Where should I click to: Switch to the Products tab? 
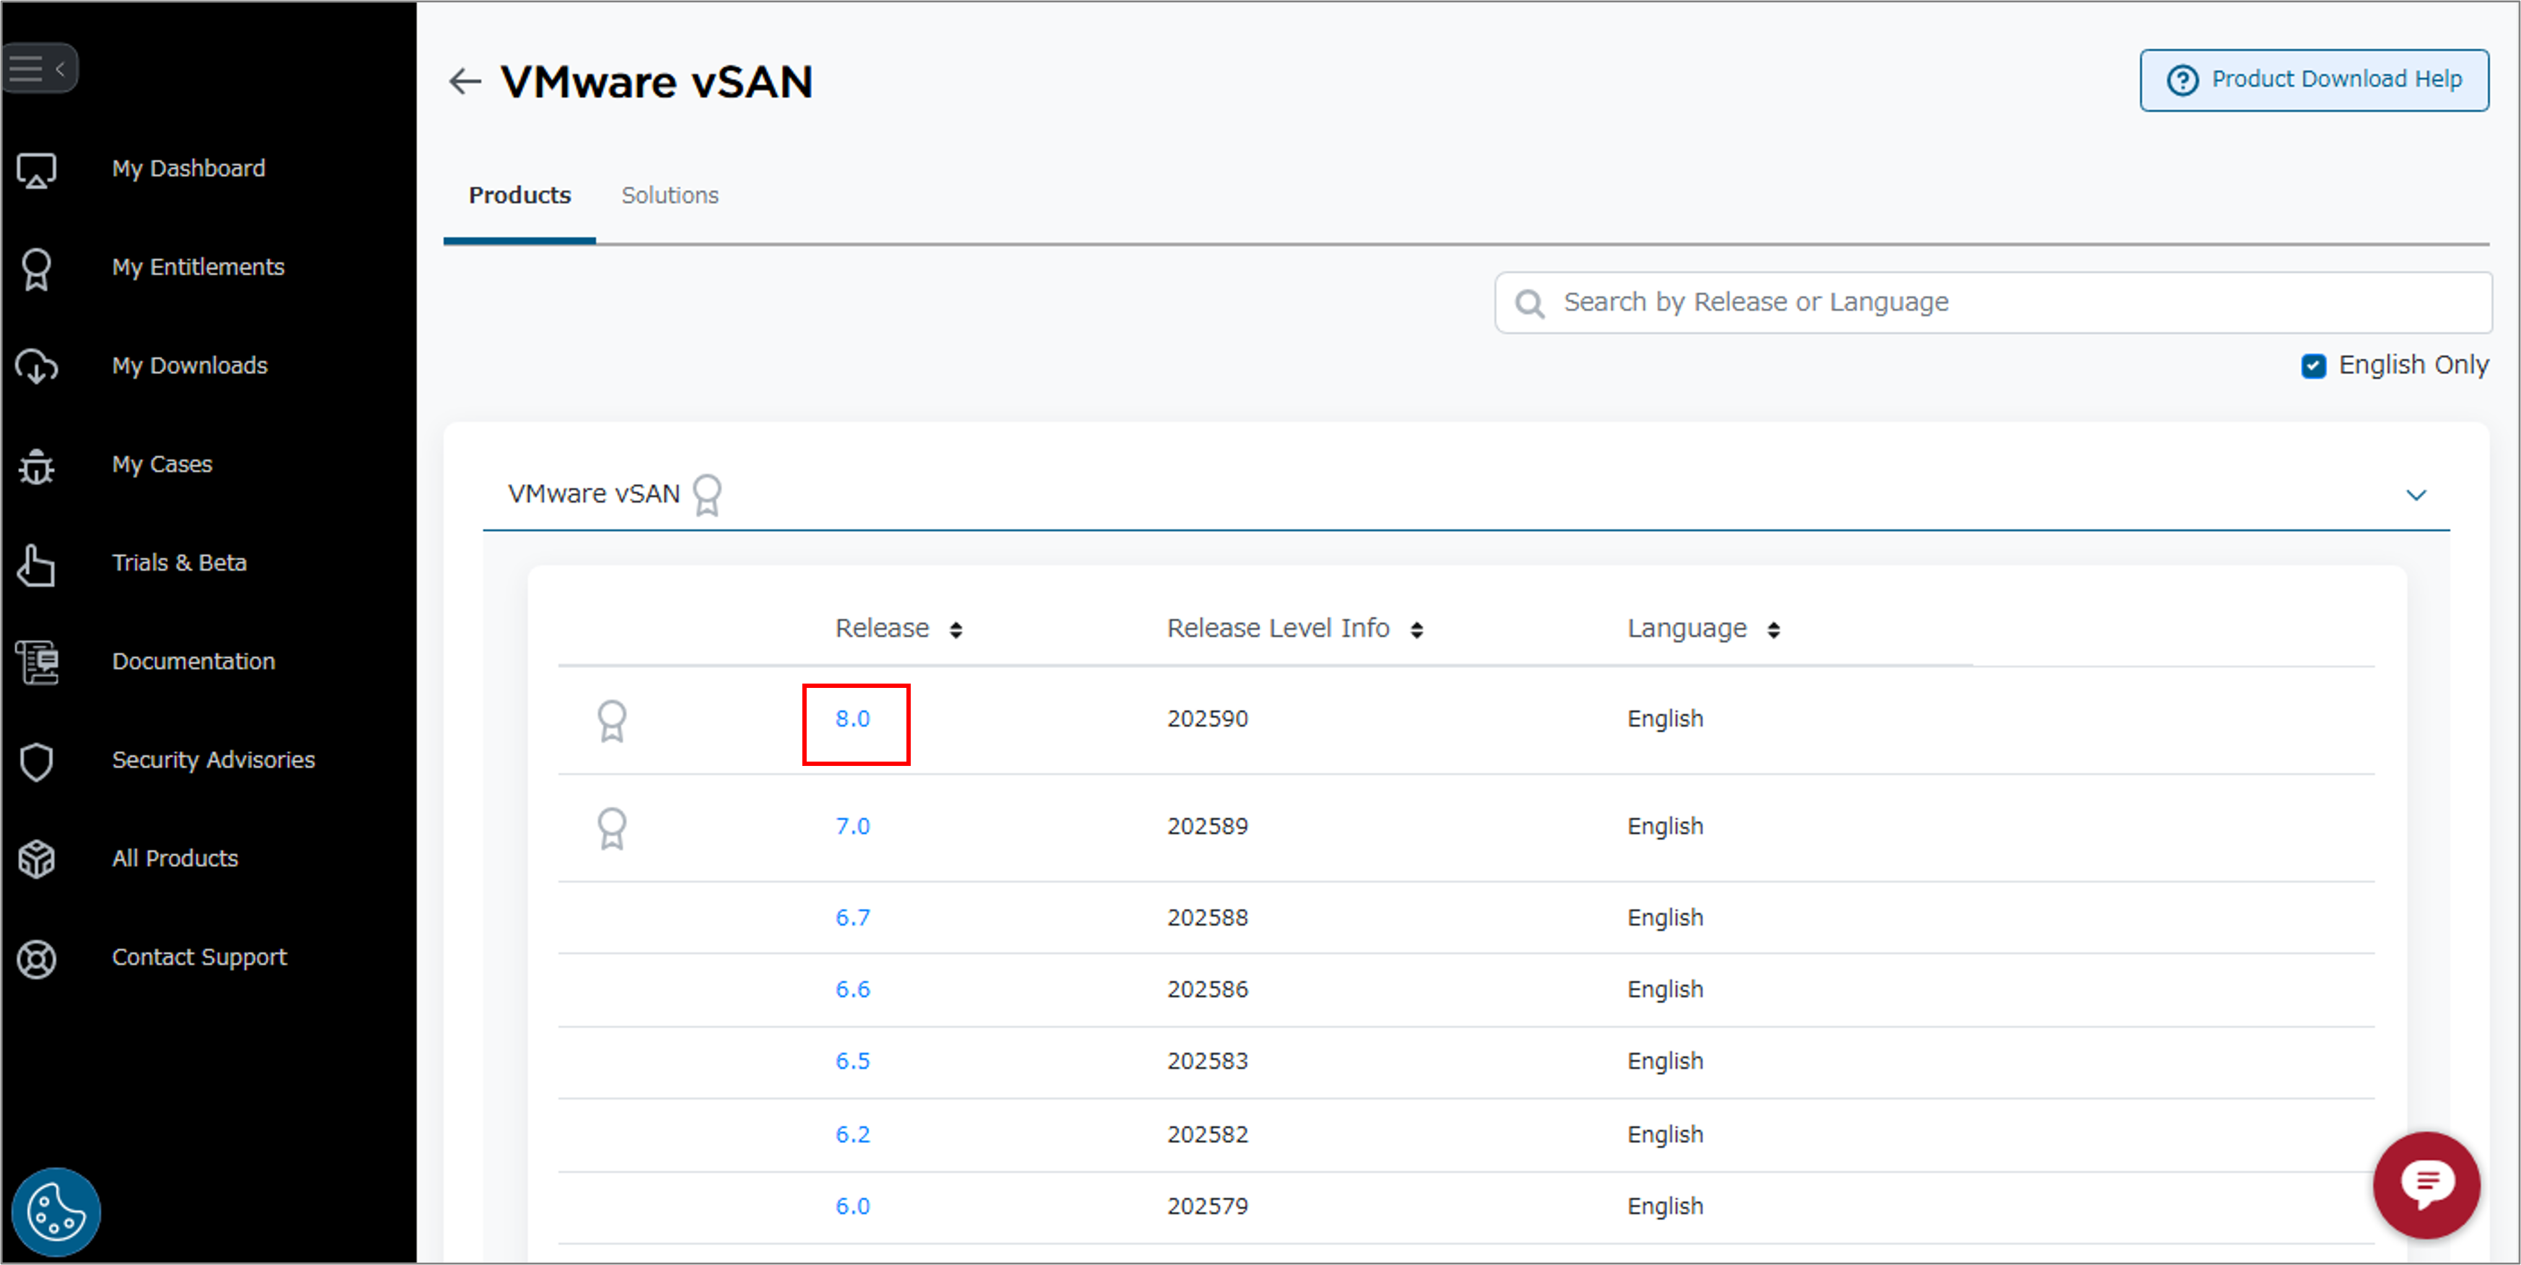pyautogui.click(x=520, y=196)
